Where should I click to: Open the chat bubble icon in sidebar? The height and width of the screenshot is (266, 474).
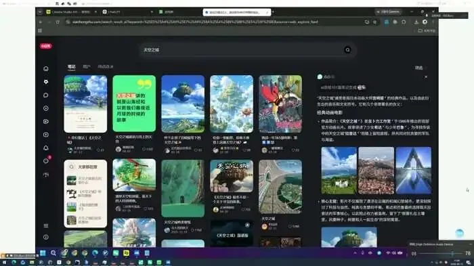click(46, 95)
